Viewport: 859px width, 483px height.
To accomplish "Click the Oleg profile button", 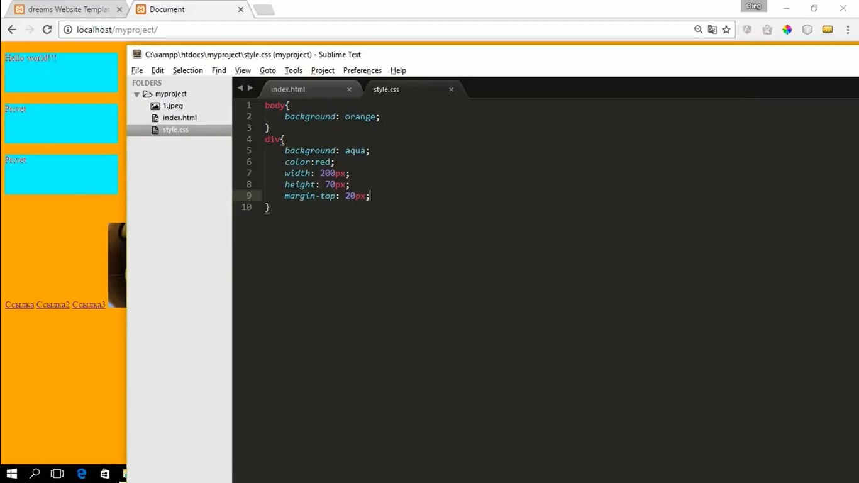I will pyautogui.click(x=754, y=6).
